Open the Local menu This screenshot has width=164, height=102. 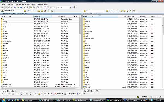coord(3,4)
